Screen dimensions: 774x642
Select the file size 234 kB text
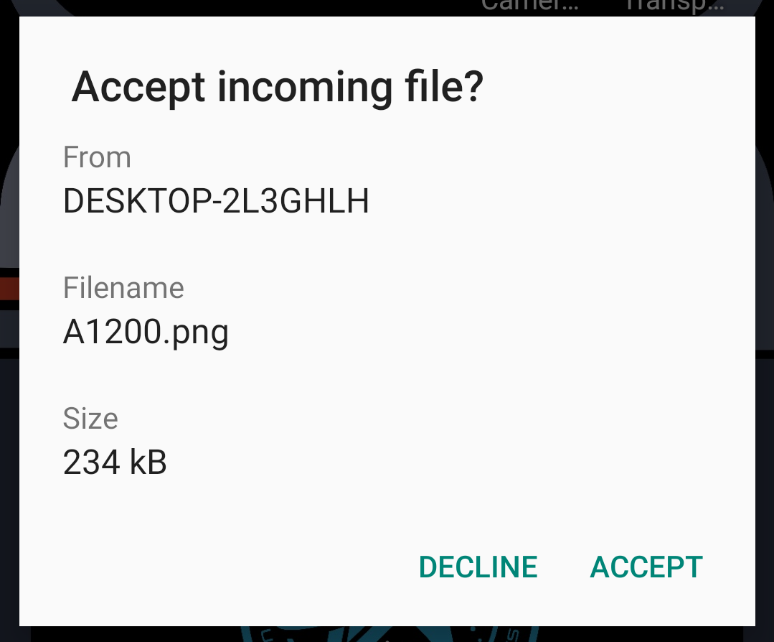tap(115, 461)
